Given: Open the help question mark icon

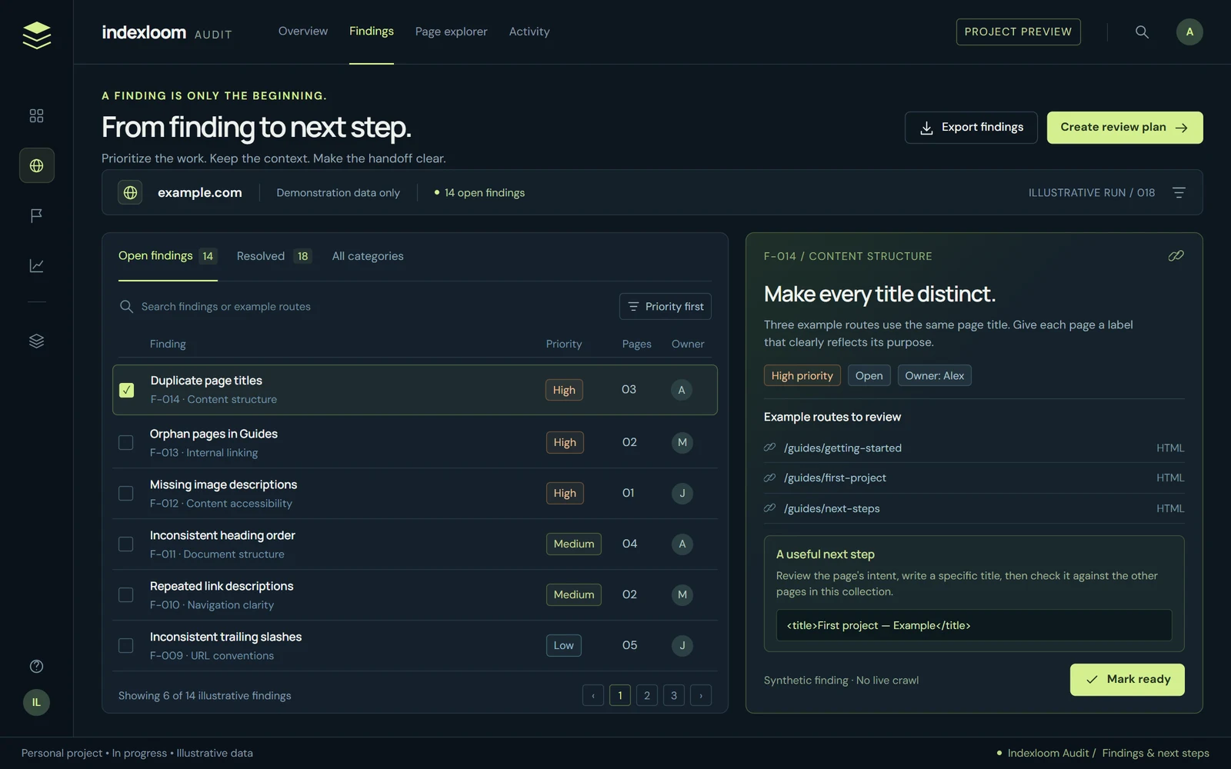Looking at the screenshot, I should (x=36, y=666).
